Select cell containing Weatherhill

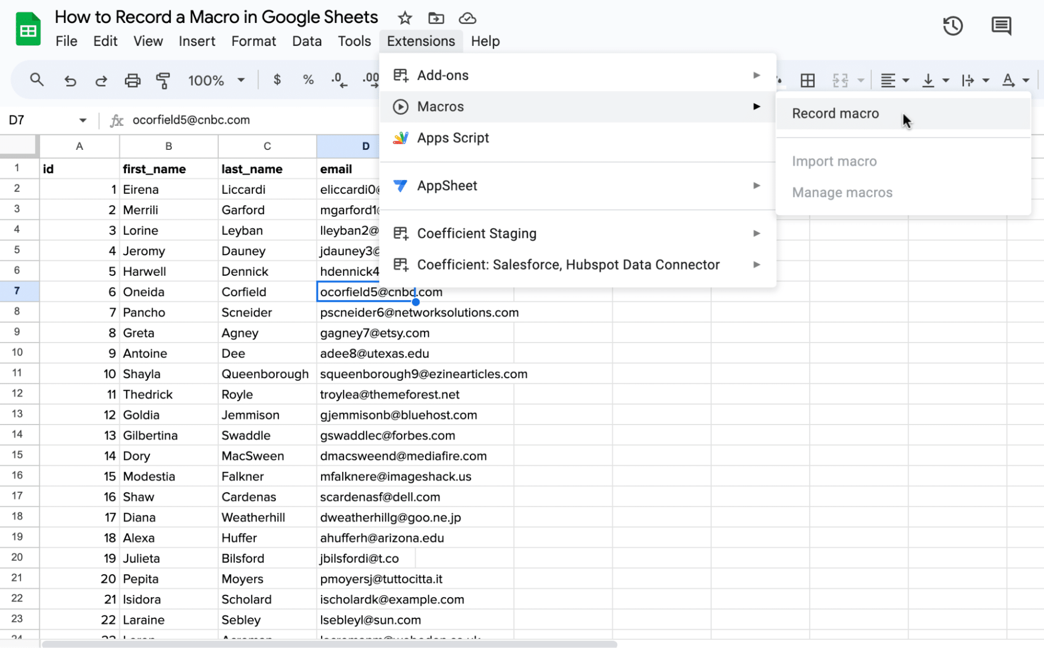pyautogui.click(x=267, y=517)
